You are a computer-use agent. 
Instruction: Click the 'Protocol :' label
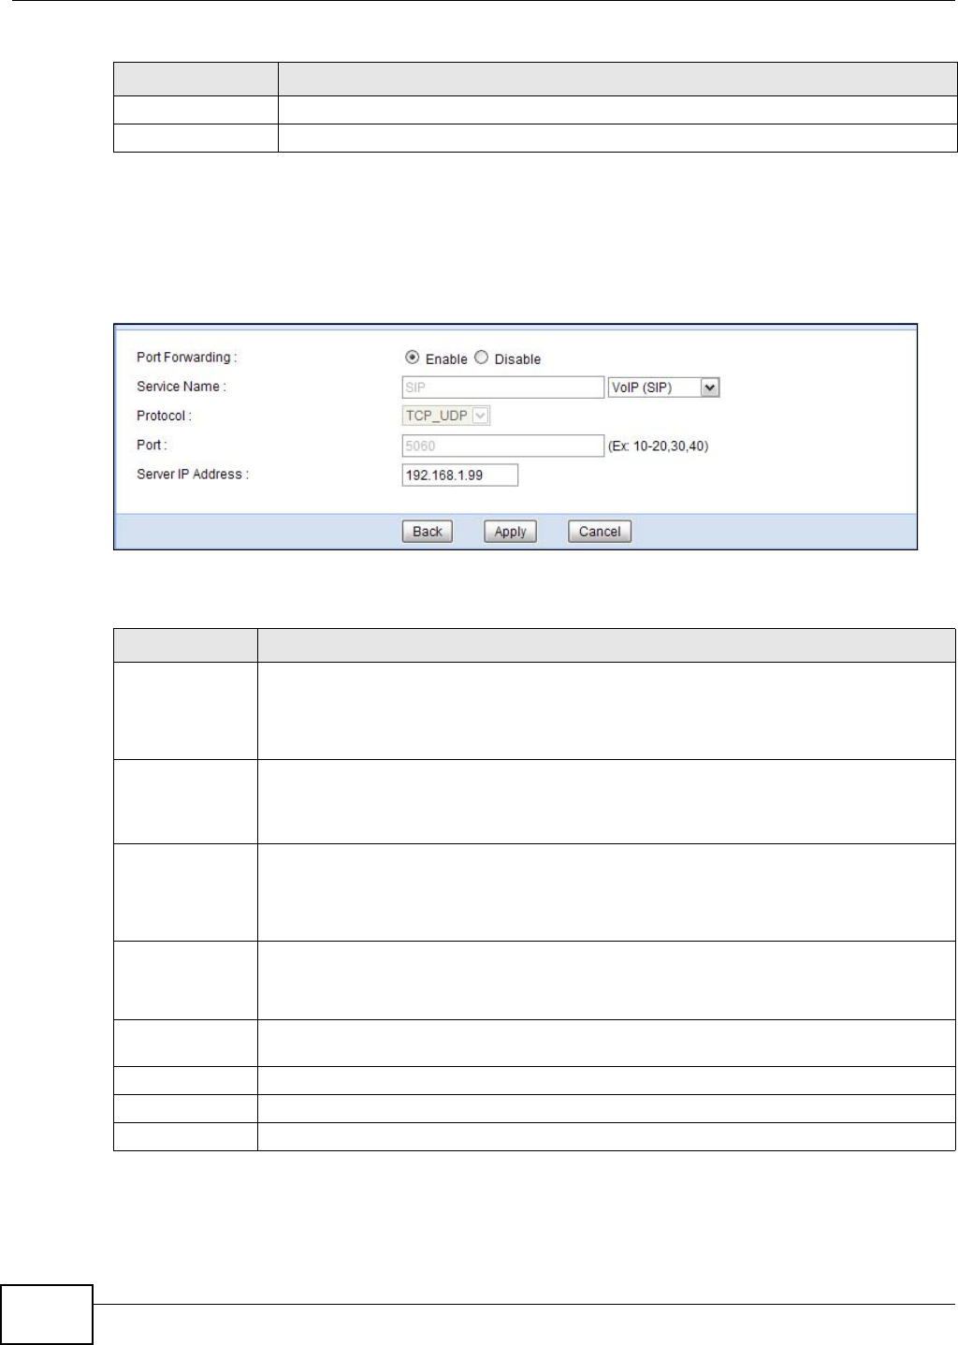(164, 416)
